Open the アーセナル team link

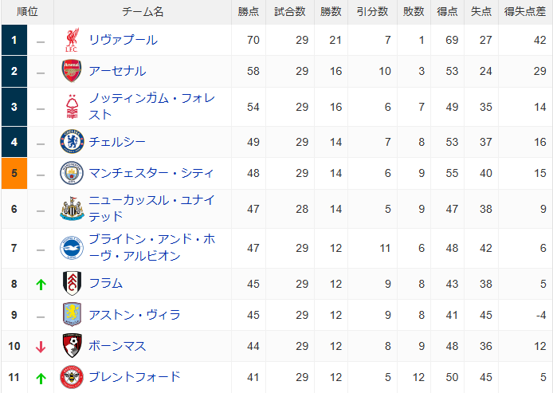[117, 71]
